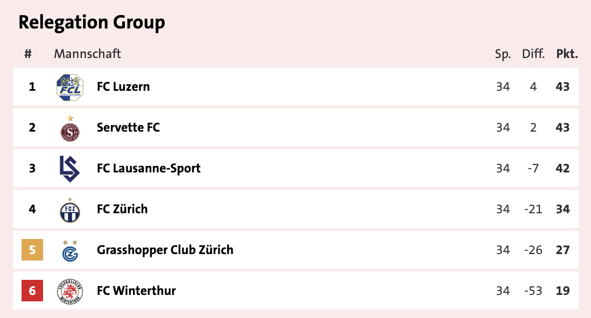Click the Pkt. column header
This screenshot has width=591, height=318.
(x=567, y=54)
